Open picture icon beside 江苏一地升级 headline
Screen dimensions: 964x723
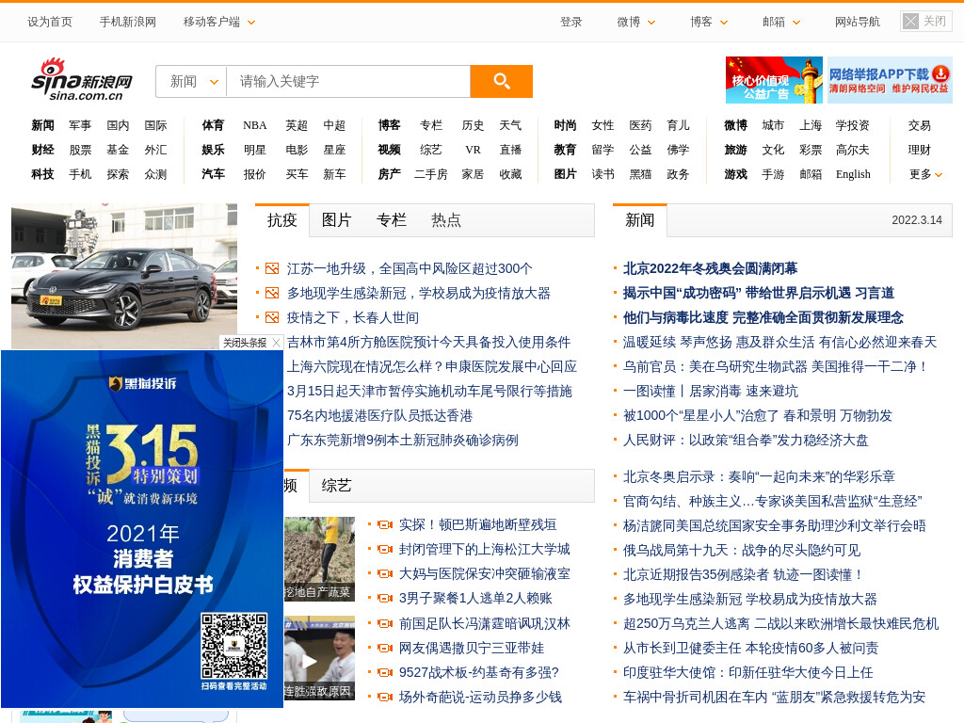point(272,268)
